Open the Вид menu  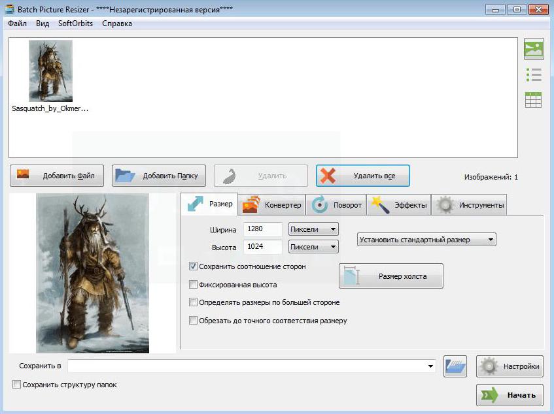(x=43, y=24)
